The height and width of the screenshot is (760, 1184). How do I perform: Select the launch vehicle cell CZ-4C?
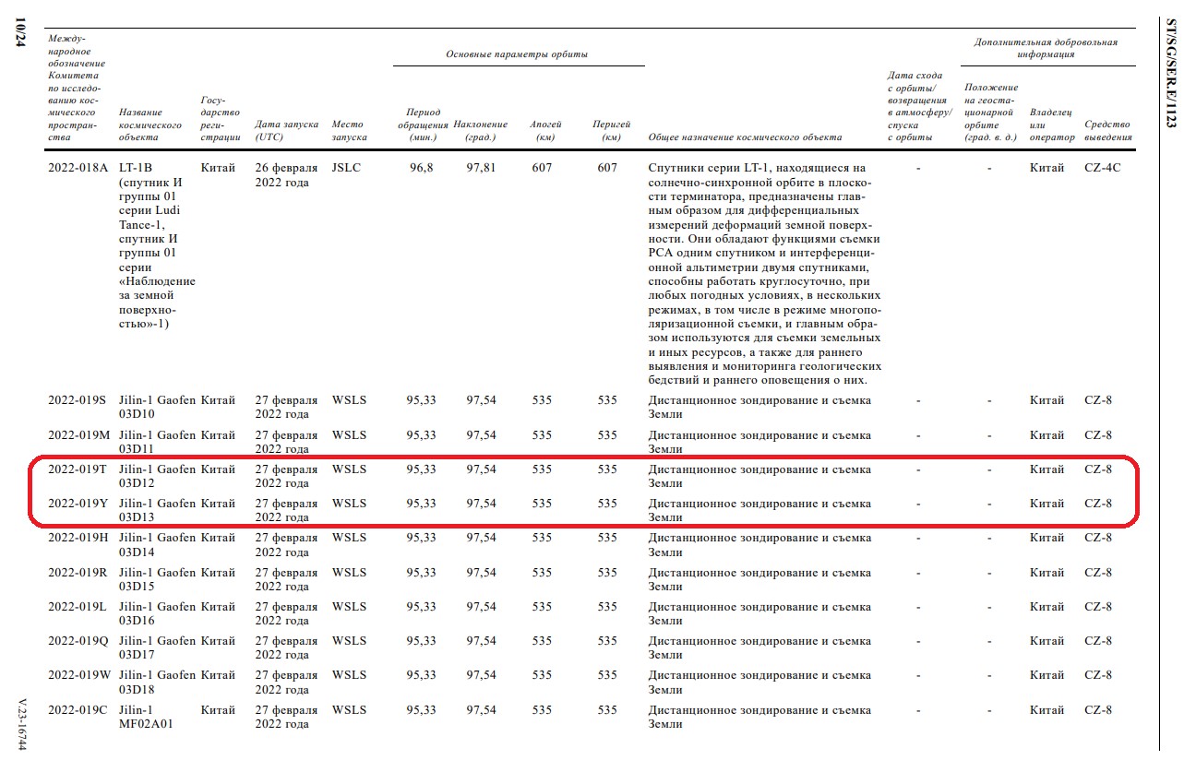click(x=1103, y=168)
